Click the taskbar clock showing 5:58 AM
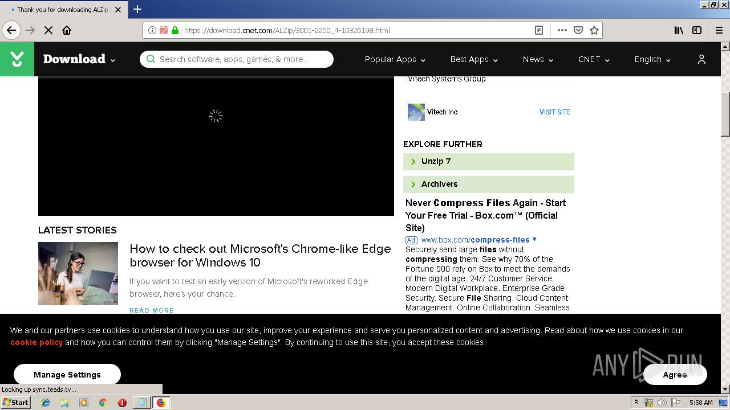This screenshot has width=730, height=410. pyautogui.click(x=701, y=403)
